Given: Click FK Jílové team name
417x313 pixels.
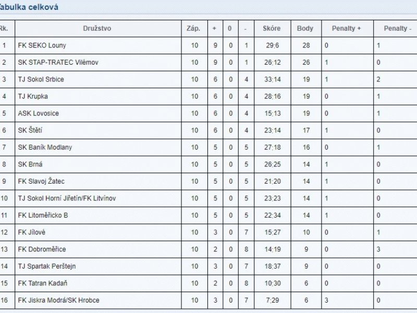Looking at the screenshot, I should tap(32, 232).
